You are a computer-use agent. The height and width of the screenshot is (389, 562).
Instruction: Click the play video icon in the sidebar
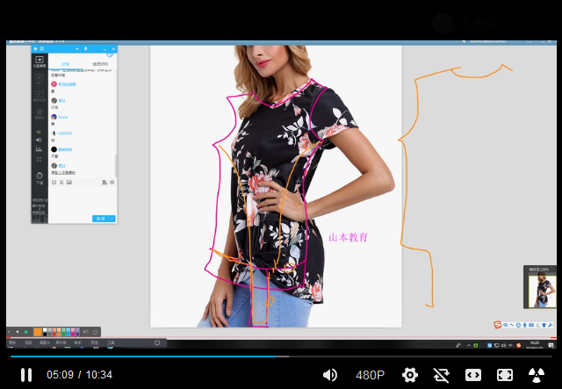tap(40, 96)
